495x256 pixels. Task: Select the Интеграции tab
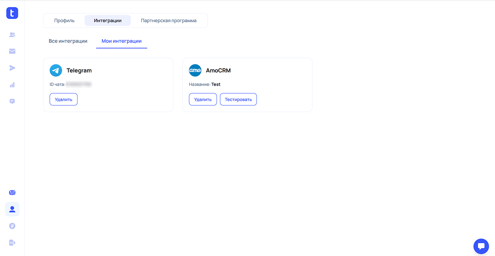(x=107, y=20)
